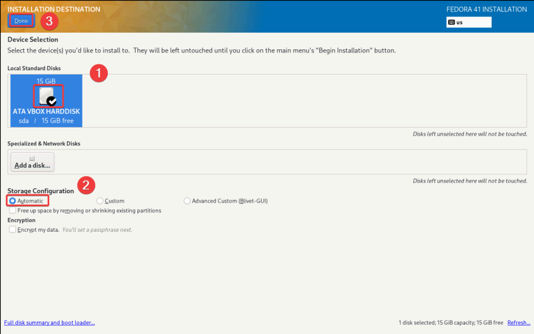This screenshot has width=534, height=334.
Task: Select the Custom storage configuration radio button
Action: pos(100,201)
